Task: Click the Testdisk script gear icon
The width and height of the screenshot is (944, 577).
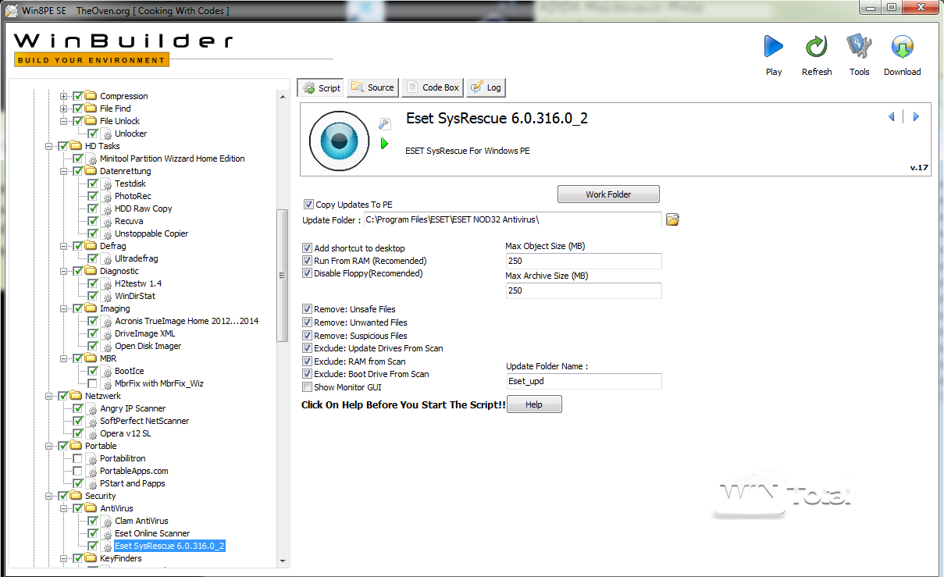Action: (107, 183)
